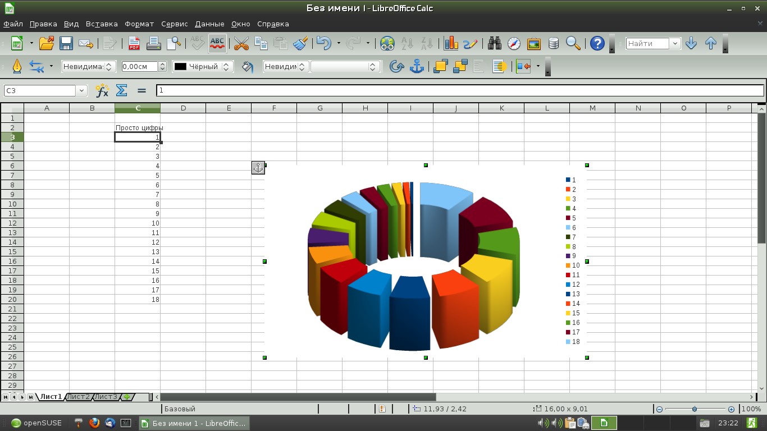The image size is (767, 431).
Task: Switch to the Лист2 sheet tab
Action: tap(78, 397)
